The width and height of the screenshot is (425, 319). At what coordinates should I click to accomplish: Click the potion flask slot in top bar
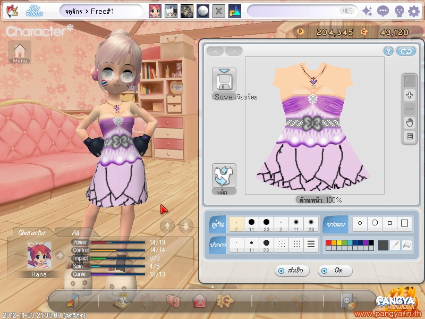click(235, 11)
